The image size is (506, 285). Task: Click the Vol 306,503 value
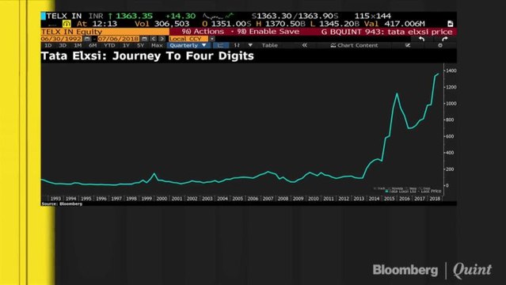pos(162,24)
